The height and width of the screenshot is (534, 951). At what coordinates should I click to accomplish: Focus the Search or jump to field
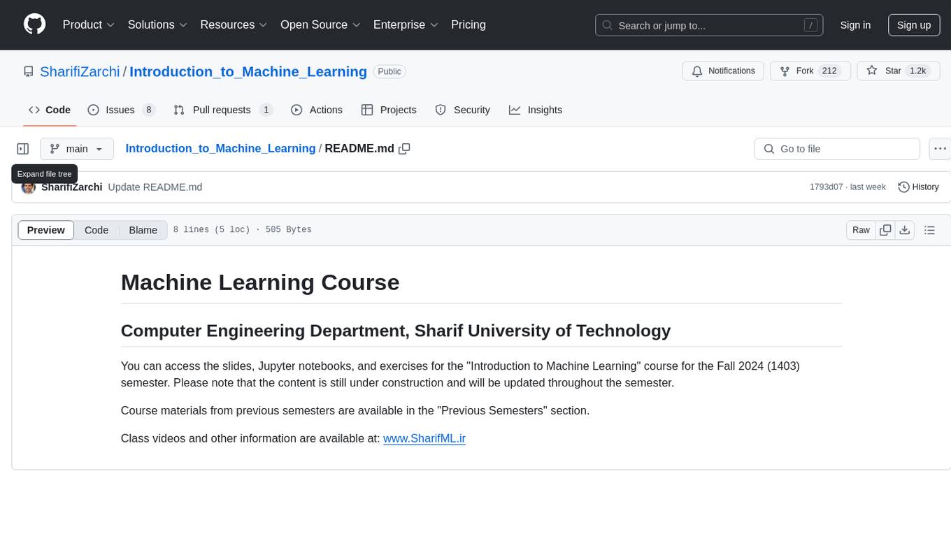[710, 25]
